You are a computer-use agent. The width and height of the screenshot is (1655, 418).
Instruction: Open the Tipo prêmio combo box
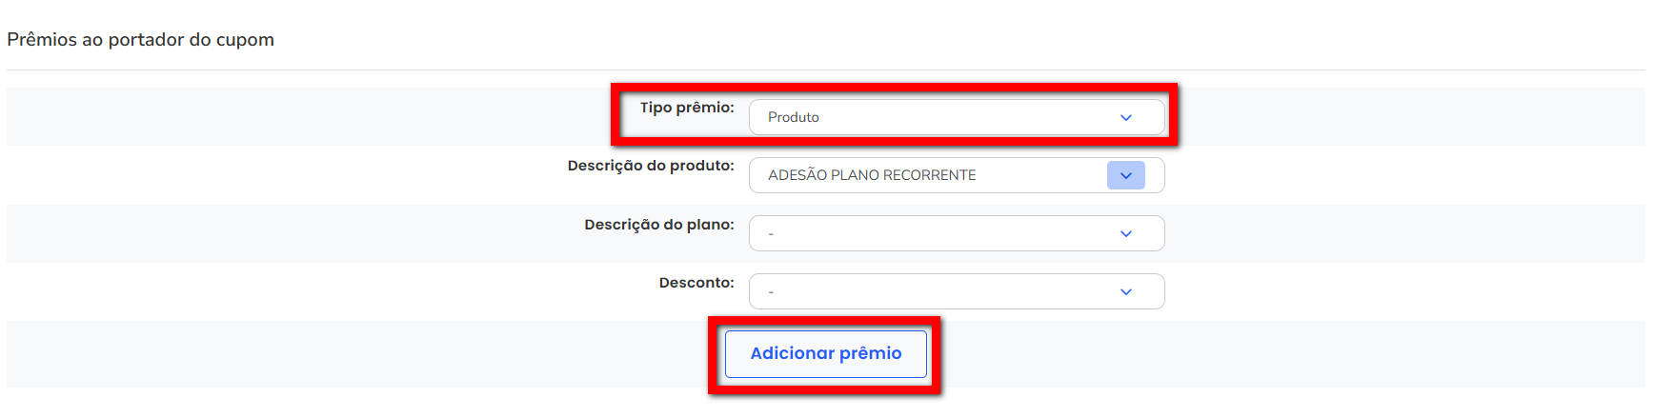[956, 117]
